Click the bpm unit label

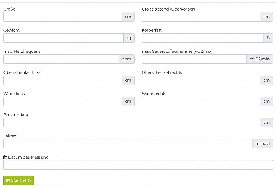[126, 59]
